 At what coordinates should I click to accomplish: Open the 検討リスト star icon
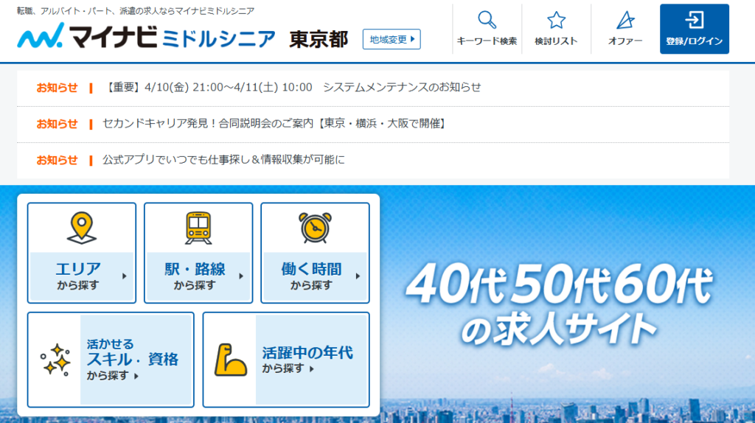(556, 21)
